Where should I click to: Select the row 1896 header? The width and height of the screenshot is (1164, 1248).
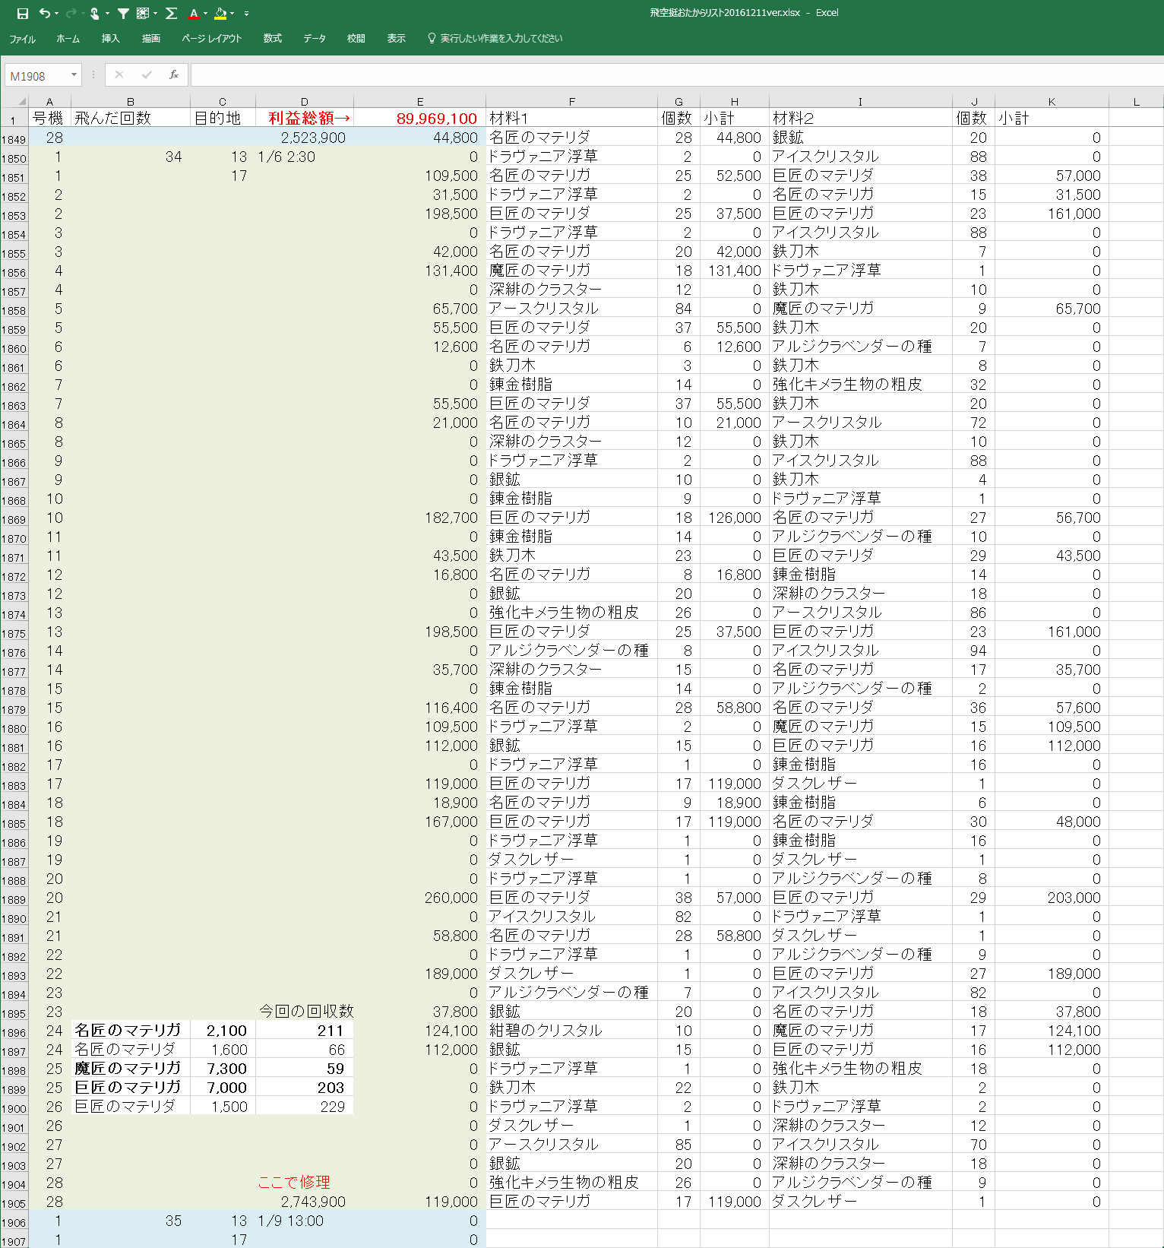coord(14,1032)
